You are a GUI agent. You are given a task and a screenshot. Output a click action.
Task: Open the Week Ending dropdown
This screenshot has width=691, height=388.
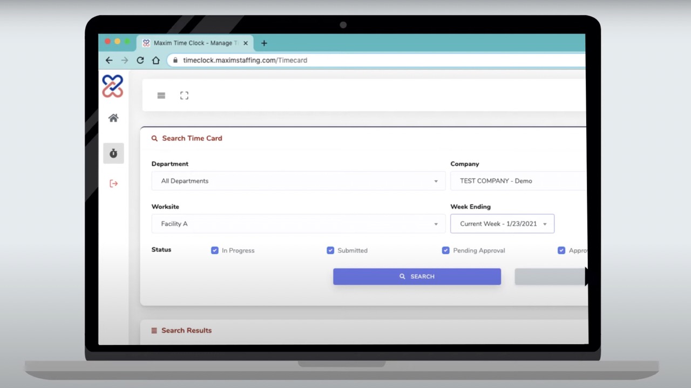coord(503,223)
